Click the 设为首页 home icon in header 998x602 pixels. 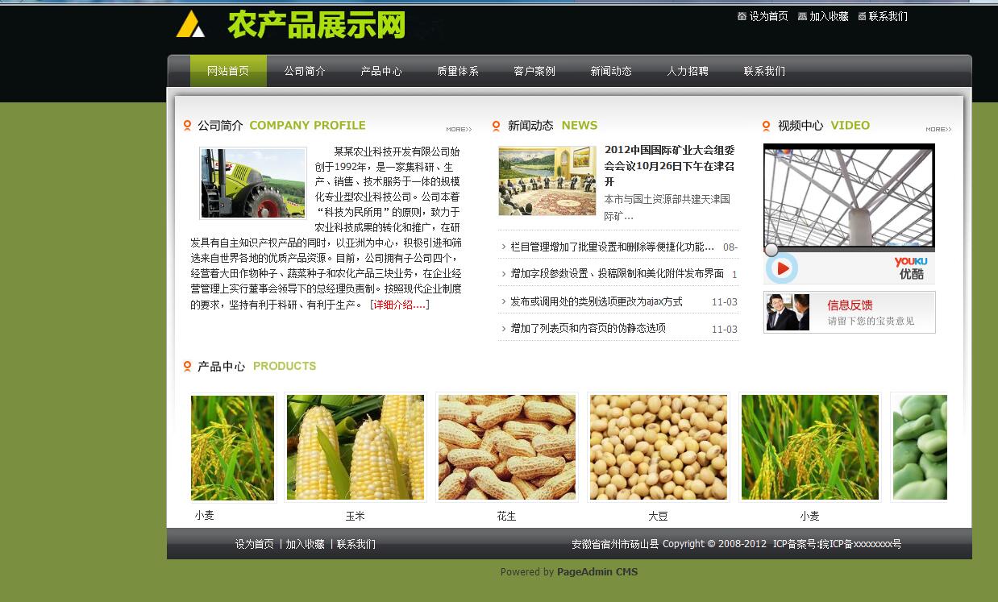[742, 16]
